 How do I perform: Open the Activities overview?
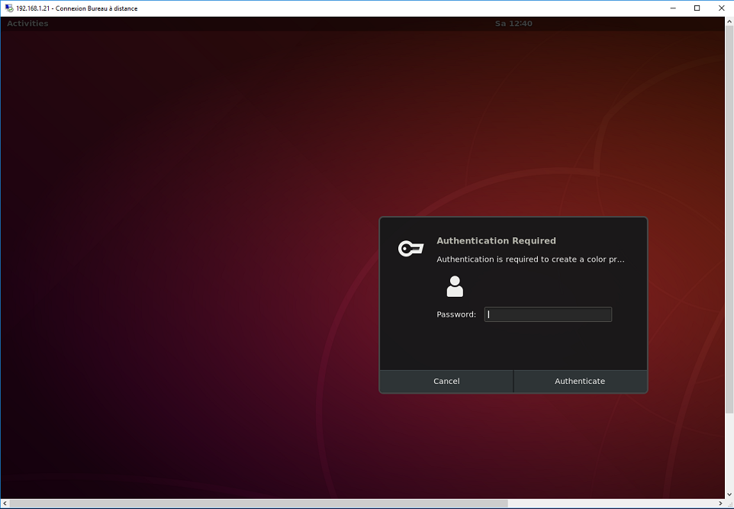[x=27, y=24]
